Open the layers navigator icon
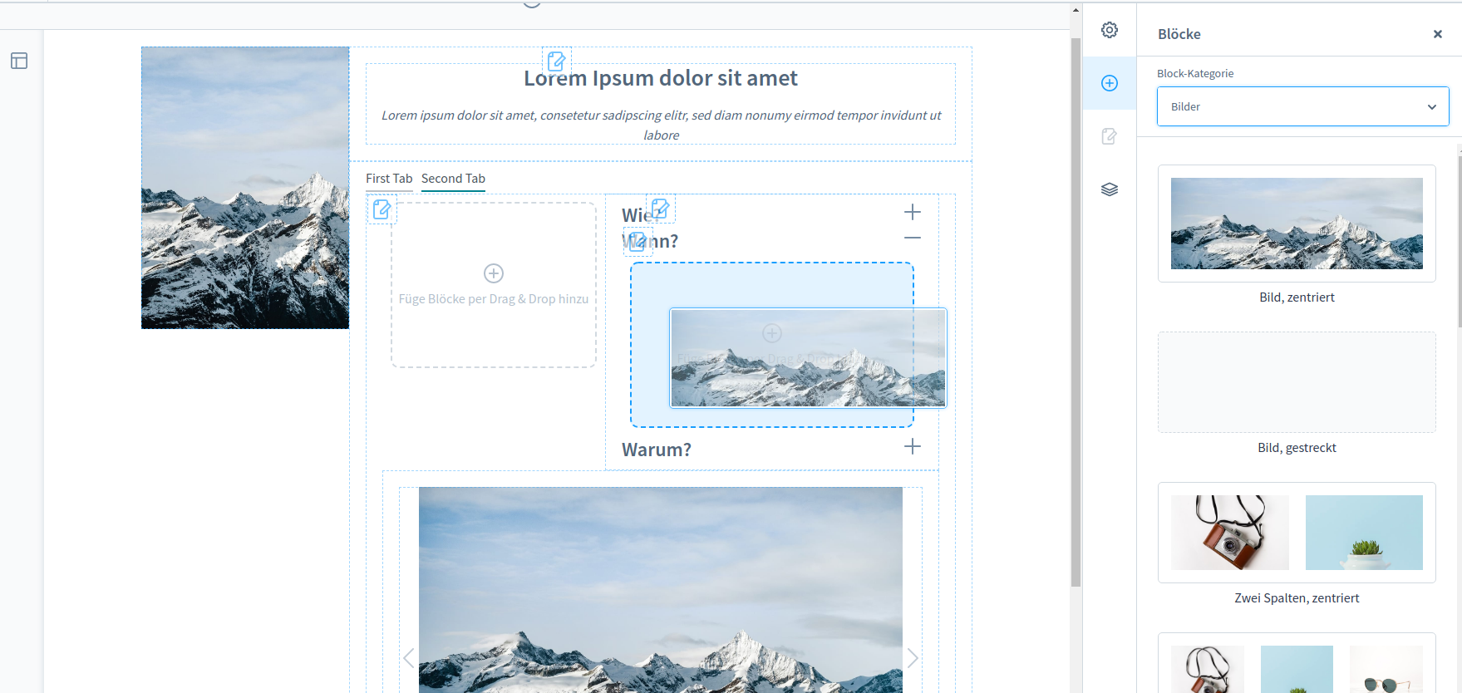Screen dimensions: 1462x693 coord(1109,189)
